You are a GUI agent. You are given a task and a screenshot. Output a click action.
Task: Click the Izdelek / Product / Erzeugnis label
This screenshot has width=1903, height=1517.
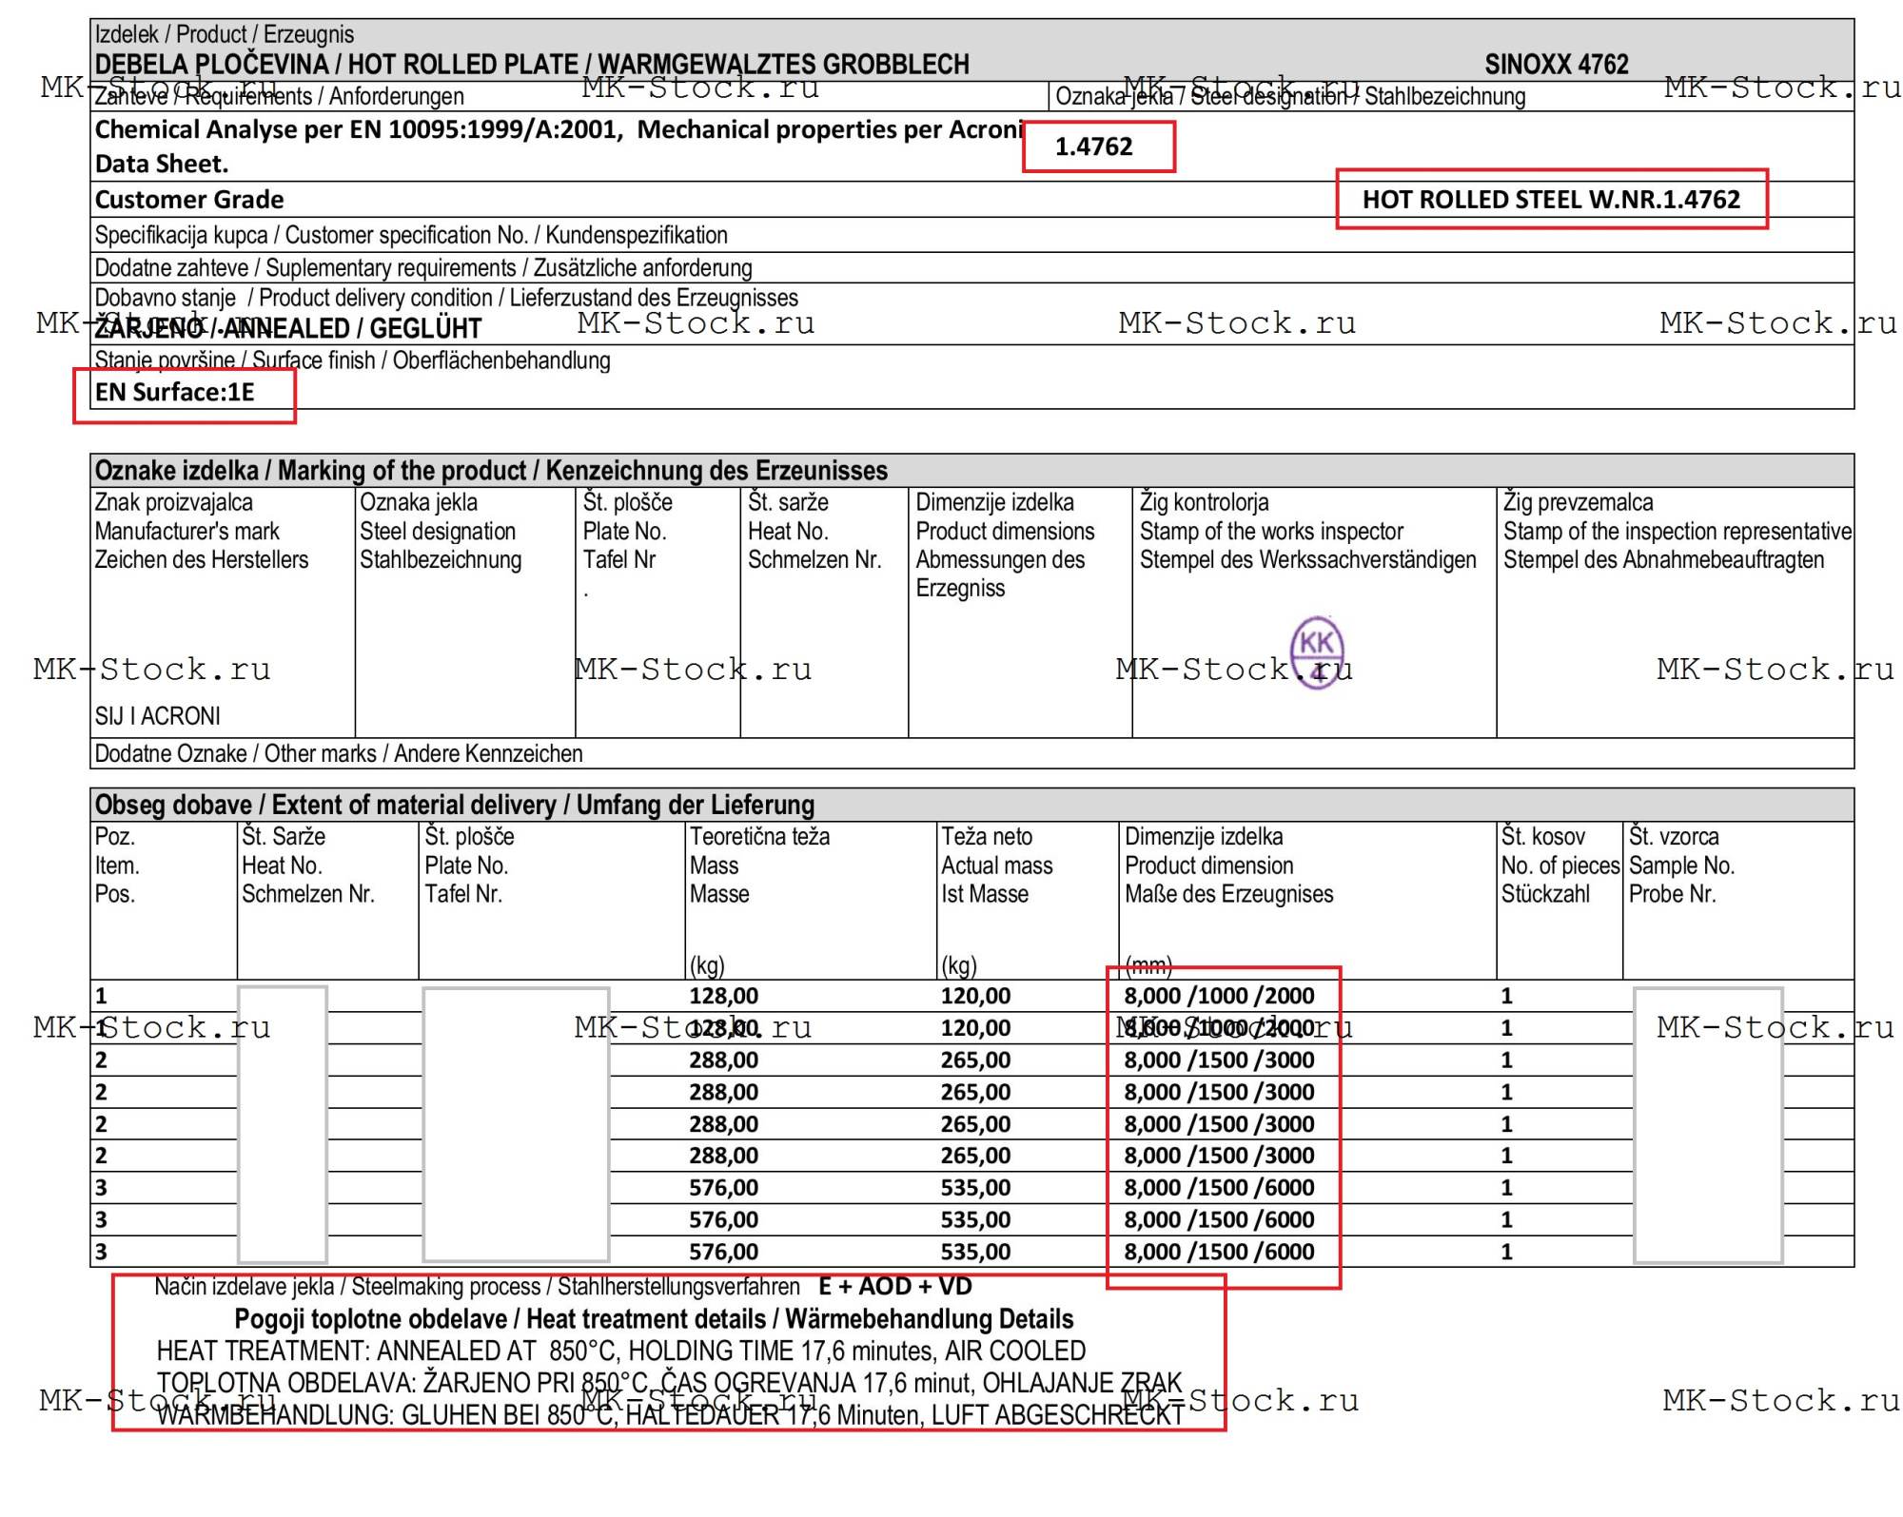pyautogui.click(x=225, y=35)
